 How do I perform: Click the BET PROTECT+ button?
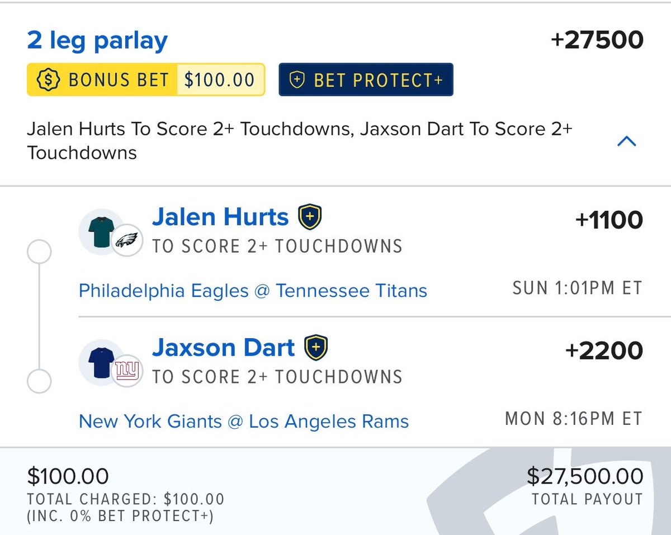pos(366,80)
